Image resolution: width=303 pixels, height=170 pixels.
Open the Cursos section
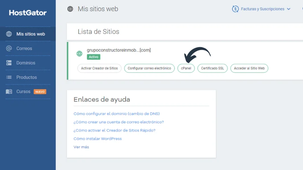[x=24, y=91]
